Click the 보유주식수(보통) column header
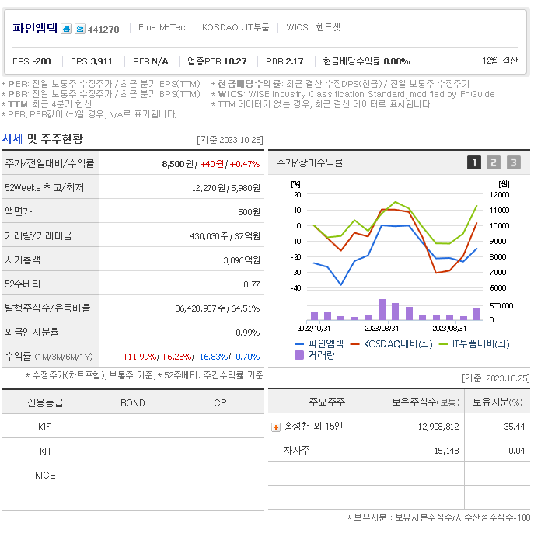This screenshot has width=534, height=533. [x=425, y=402]
